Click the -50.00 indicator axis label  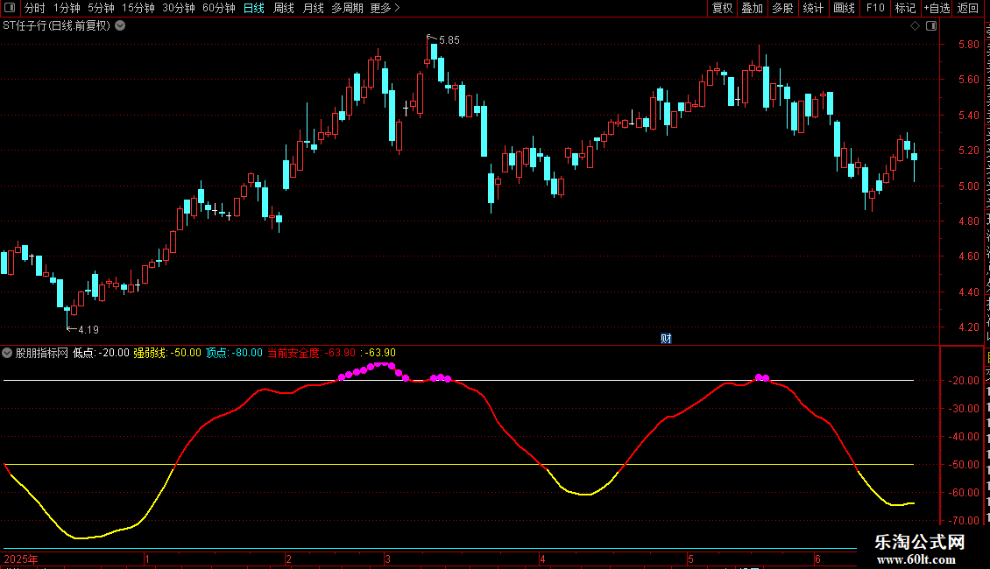[964, 465]
